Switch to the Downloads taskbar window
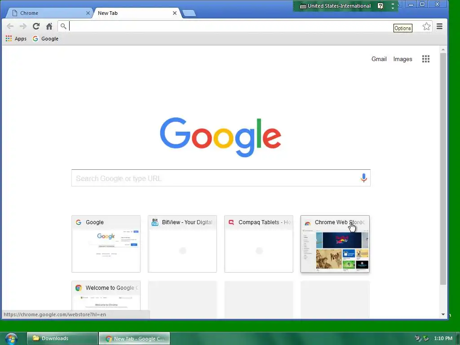The height and width of the screenshot is (345, 460). point(62,338)
